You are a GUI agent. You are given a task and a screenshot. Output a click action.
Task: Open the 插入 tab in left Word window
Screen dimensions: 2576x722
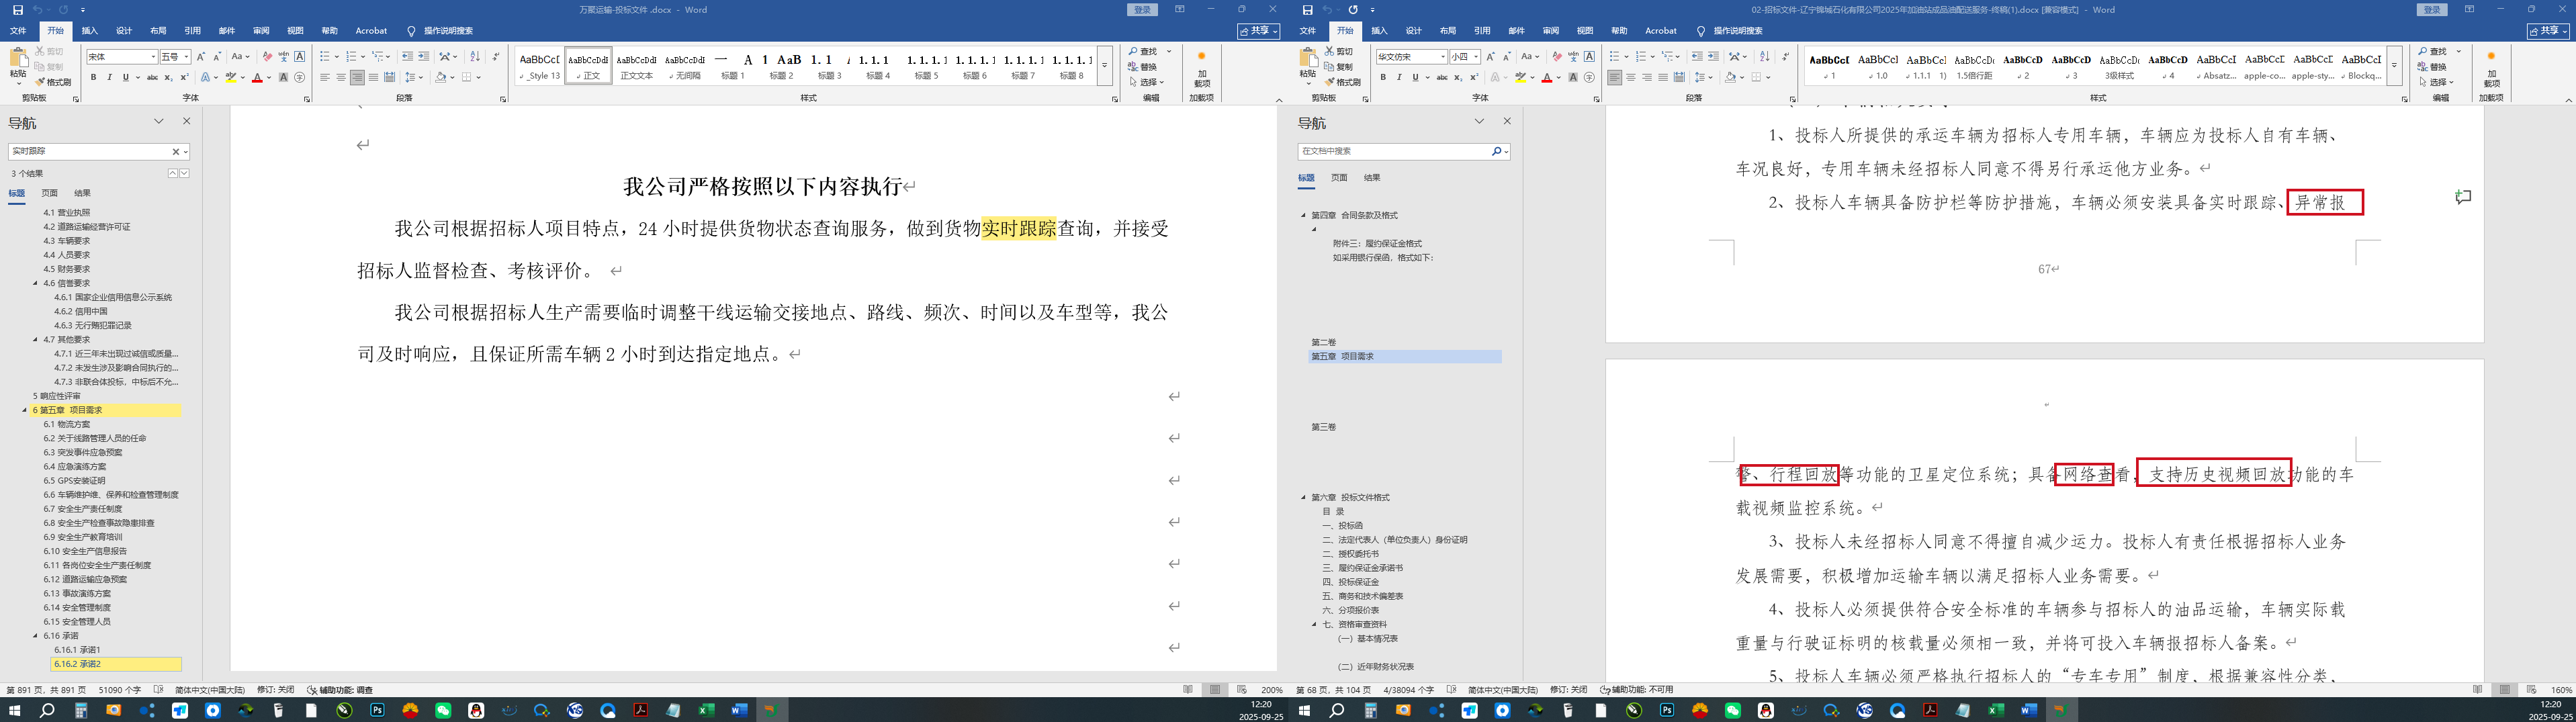point(90,31)
